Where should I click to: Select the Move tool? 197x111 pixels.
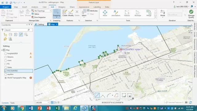tap(105, 13)
